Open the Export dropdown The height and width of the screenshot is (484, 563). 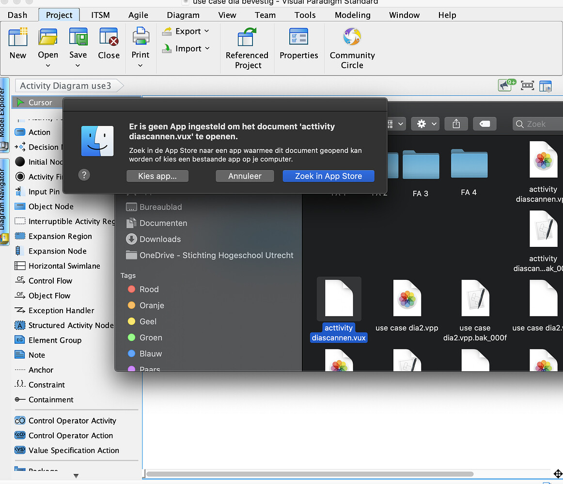point(186,31)
